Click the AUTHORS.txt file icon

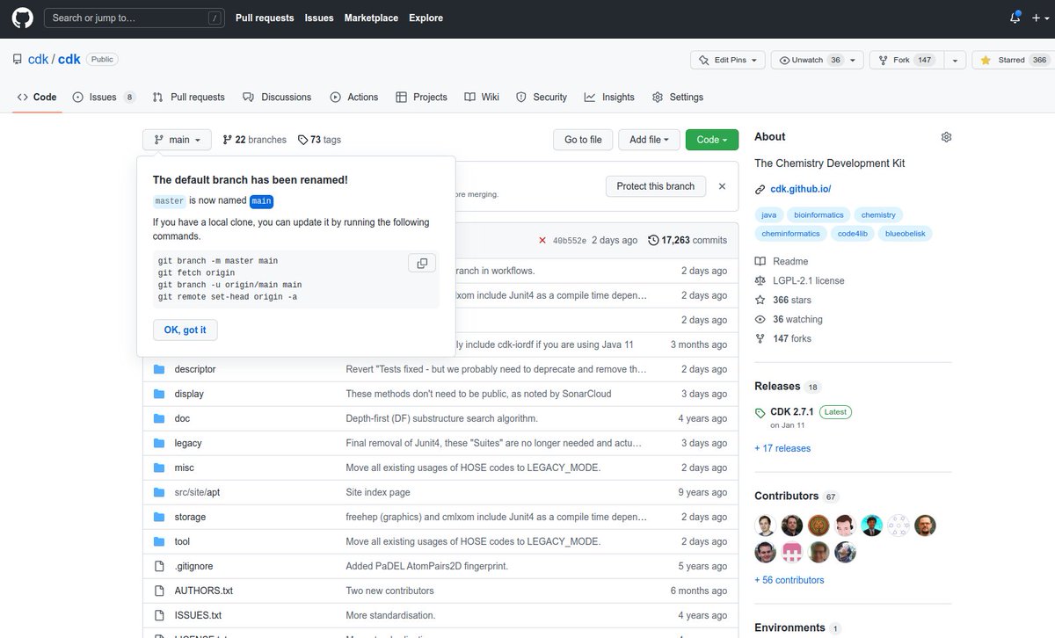coord(158,590)
